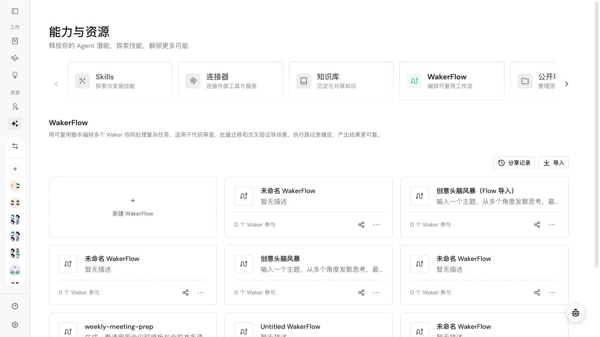
Task: Click the WakerFlow section heading text
Action: (x=68, y=123)
